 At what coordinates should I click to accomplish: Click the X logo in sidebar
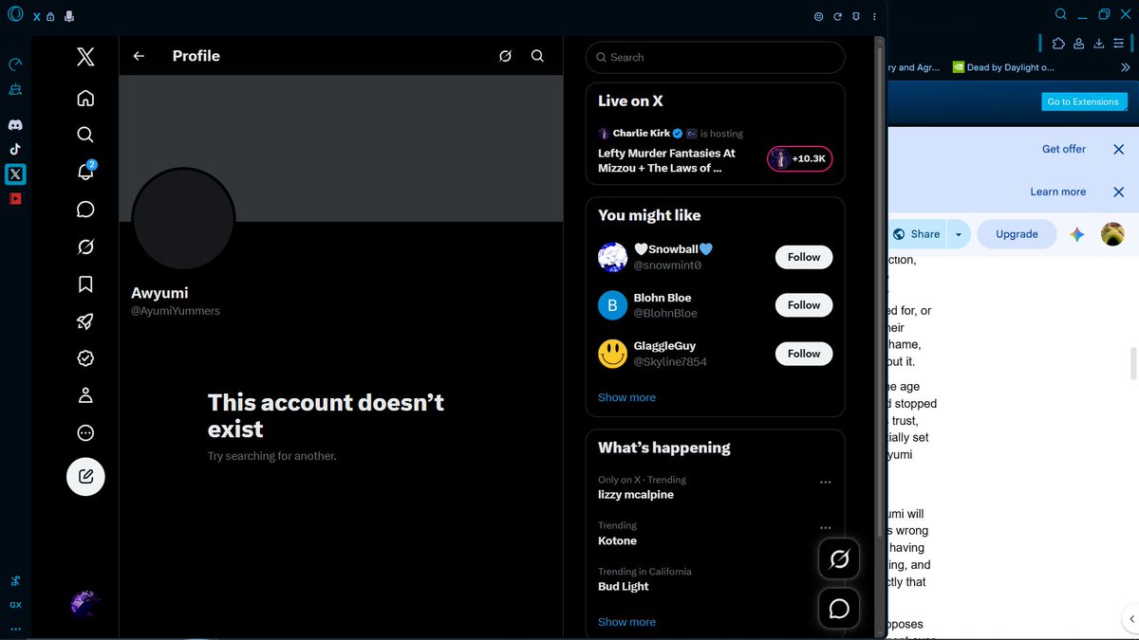[85, 57]
